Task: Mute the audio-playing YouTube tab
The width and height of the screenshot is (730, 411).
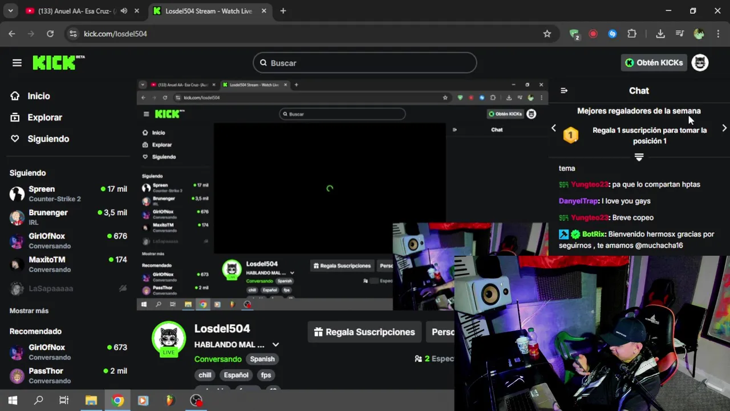Action: point(124,11)
